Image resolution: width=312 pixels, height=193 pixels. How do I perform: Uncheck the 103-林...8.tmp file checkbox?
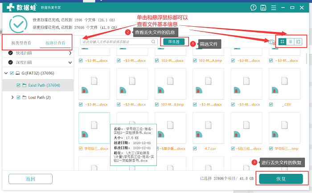click(x=157, y=105)
